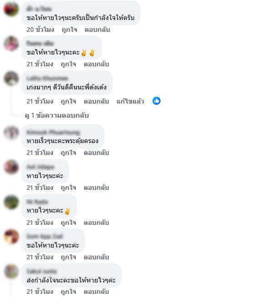The width and height of the screenshot is (274, 297).
Task: Open avatar beside ส่งกำลังใจนะคะ comment
Action: point(11,271)
